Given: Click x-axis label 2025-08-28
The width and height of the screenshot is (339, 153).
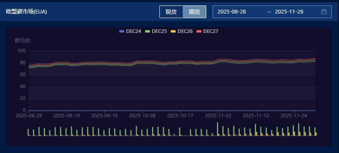Looking at the screenshot, I should click(x=29, y=116).
